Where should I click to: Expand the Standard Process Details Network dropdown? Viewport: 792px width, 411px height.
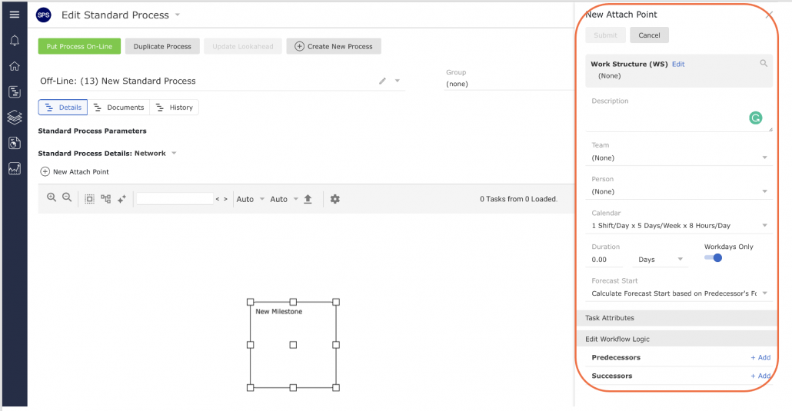tap(174, 153)
